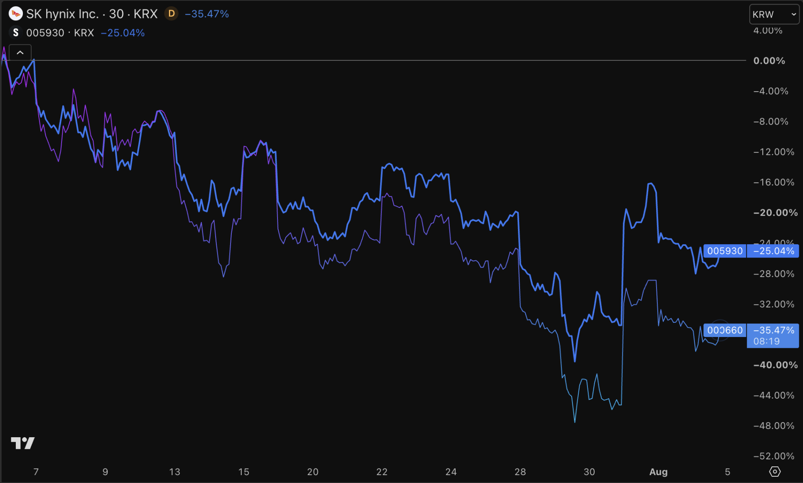
Task: Click the 005930 label on the price scale
Action: 725,251
